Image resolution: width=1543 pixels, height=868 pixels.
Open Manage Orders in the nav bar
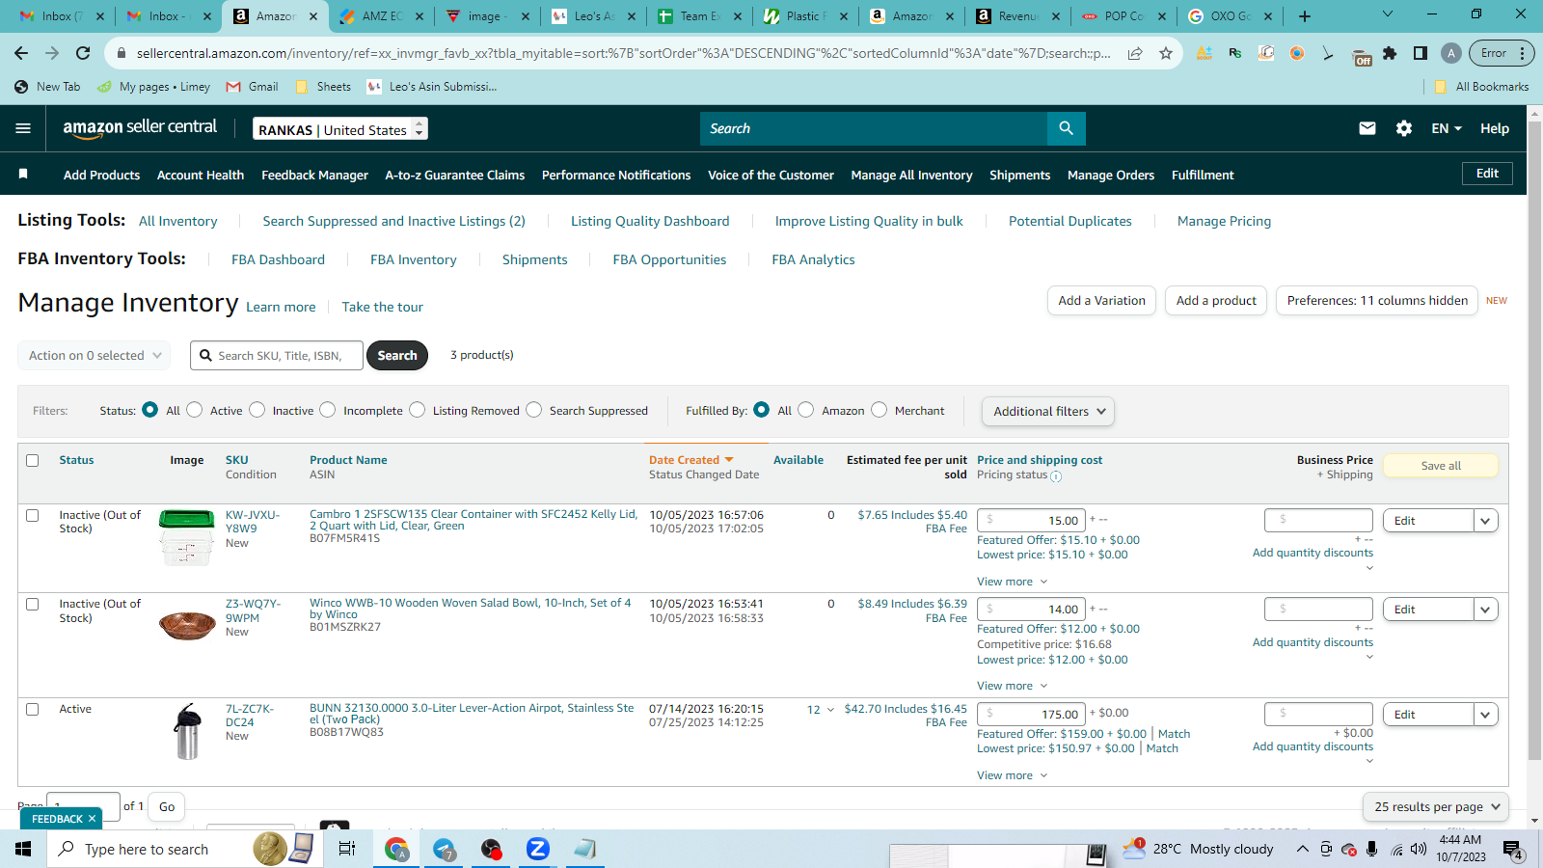click(x=1111, y=175)
